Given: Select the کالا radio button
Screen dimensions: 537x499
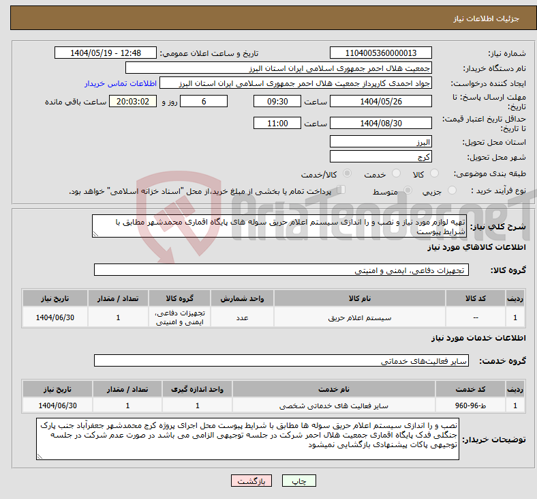Looking at the screenshot, I should (x=434, y=173).
